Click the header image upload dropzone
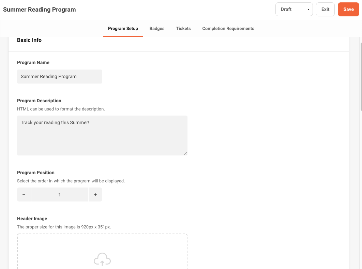The image size is (362, 269). pyautogui.click(x=102, y=252)
